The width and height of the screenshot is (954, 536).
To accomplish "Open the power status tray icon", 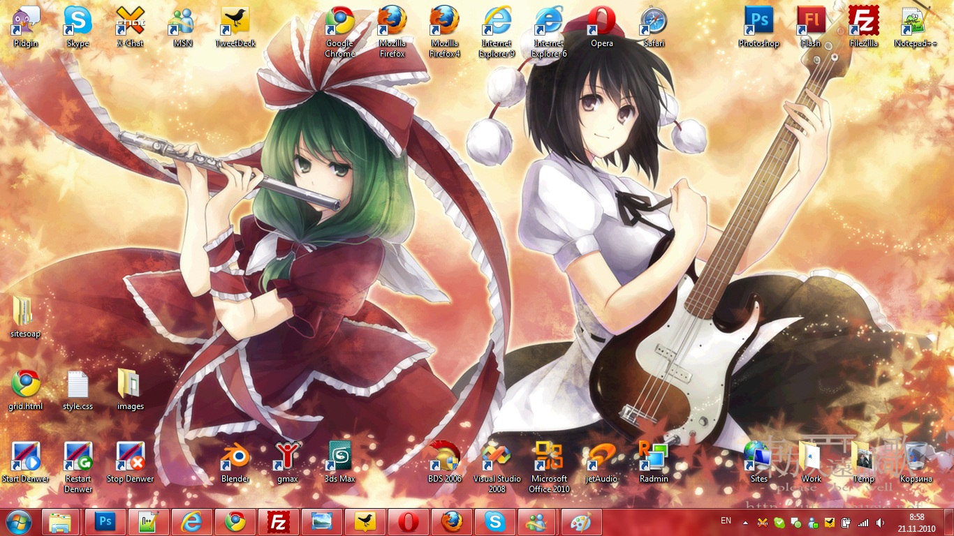I will 846,522.
